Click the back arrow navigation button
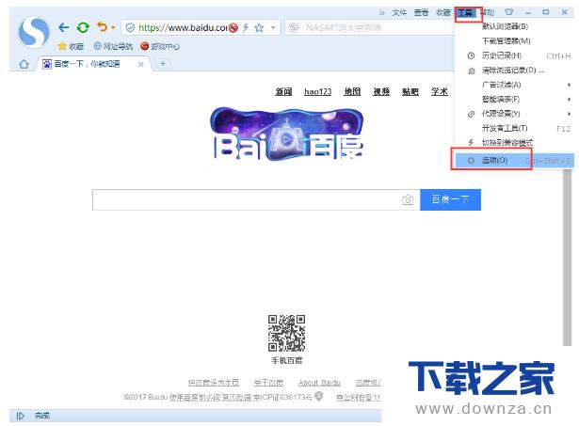Image resolution: width=579 pixels, height=426 pixels. tap(64, 27)
